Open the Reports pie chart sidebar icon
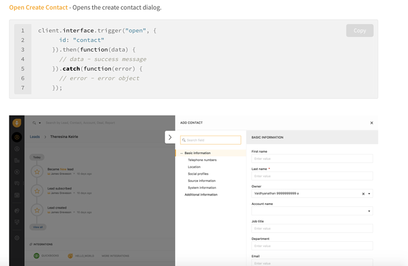408x266 pixels. (17, 211)
